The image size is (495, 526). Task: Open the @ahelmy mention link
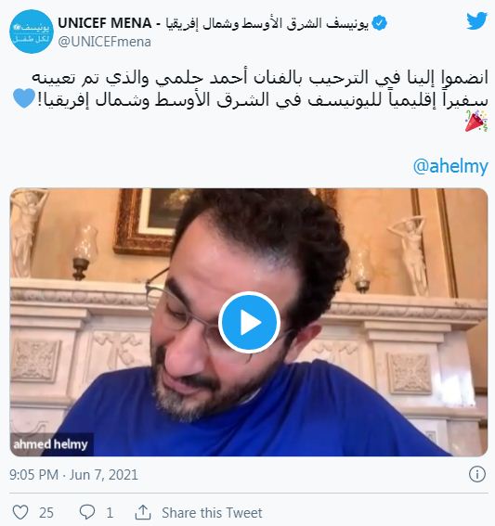450,166
